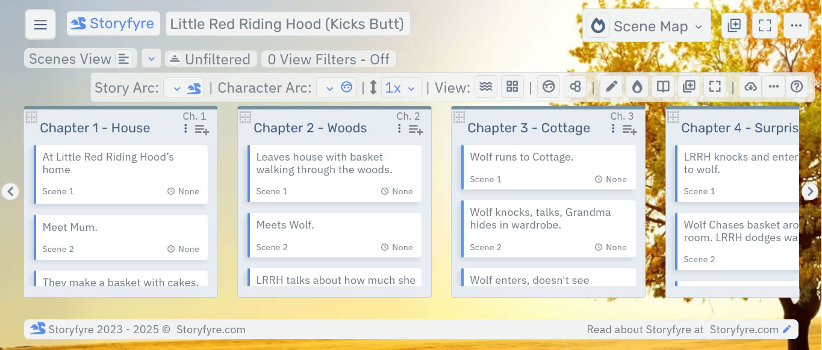This screenshot has width=822, height=350.
Task: Open the hamburger main menu
Action: pyautogui.click(x=40, y=25)
